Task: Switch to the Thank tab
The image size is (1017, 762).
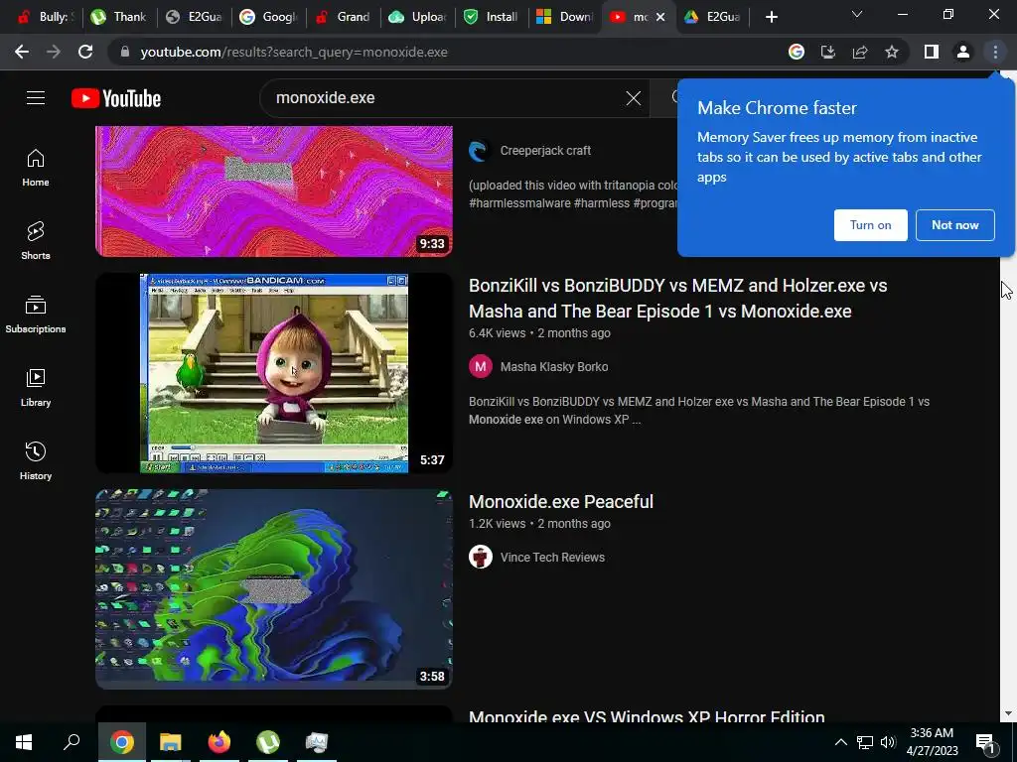Action: click(119, 17)
